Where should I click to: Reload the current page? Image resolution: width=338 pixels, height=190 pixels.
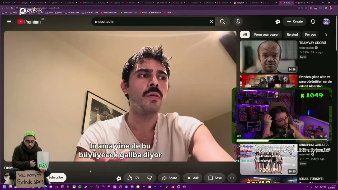[7, 8]
